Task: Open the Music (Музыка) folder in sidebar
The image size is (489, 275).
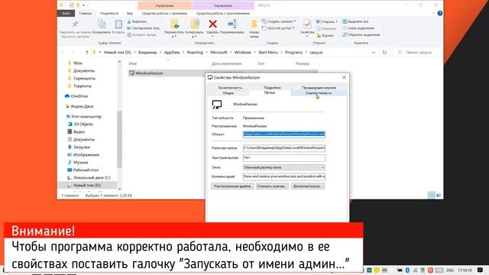Action: [80, 162]
